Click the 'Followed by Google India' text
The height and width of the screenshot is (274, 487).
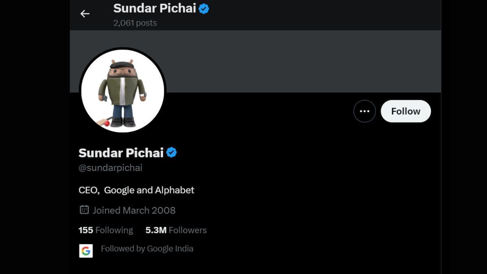pyautogui.click(x=147, y=248)
